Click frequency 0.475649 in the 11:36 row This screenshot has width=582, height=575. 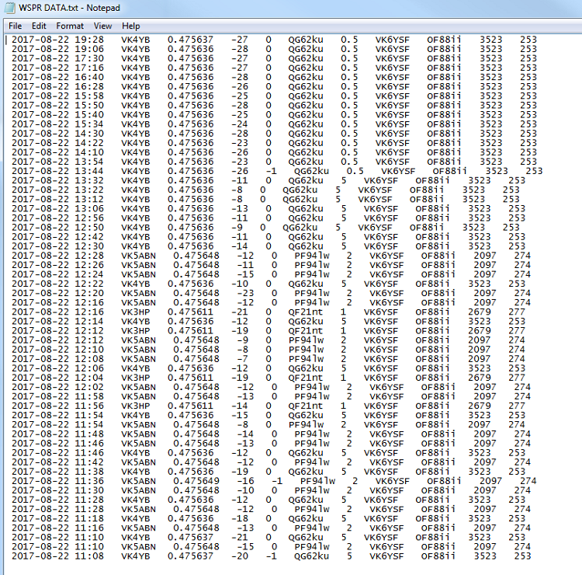pyautogui.click(x=196, y=480)
